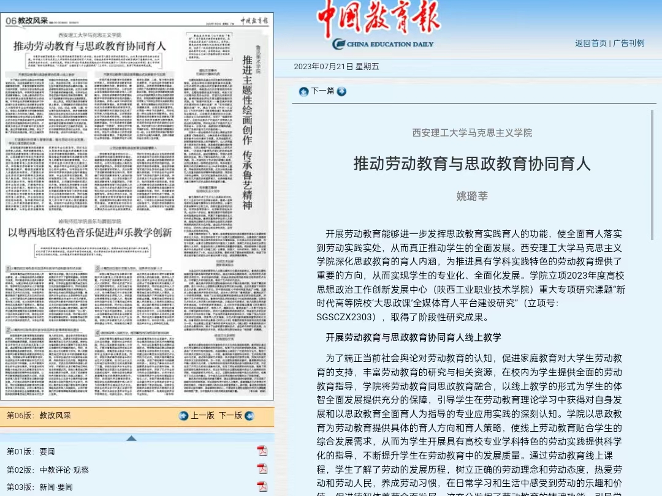Open the PDF icon for 第02版 中教评论·观察
The width and height of the screenshot is (662, 496).
pos(262,469)
